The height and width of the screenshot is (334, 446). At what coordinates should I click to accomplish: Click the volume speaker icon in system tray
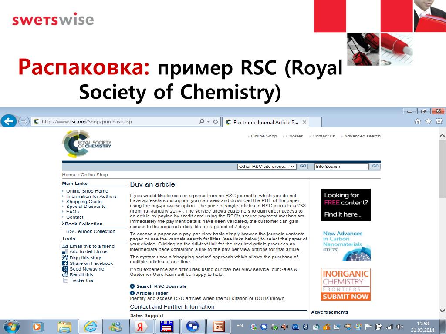coord(400,327)
